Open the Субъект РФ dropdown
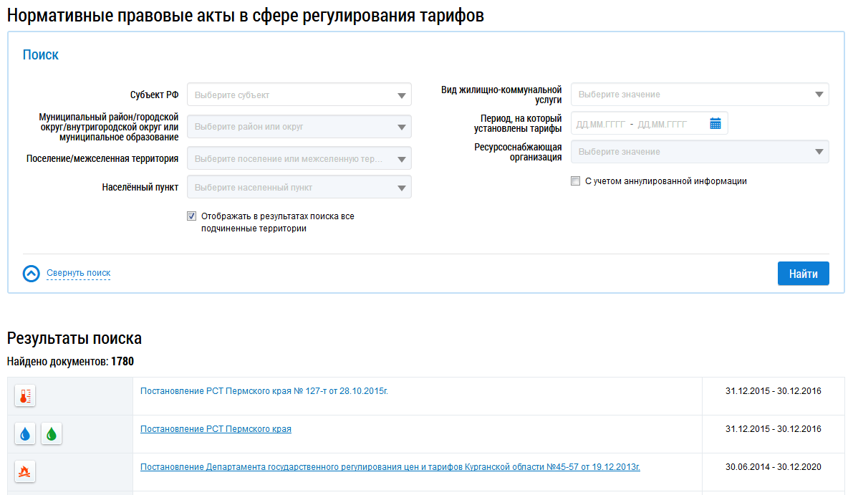 [299, 95]
